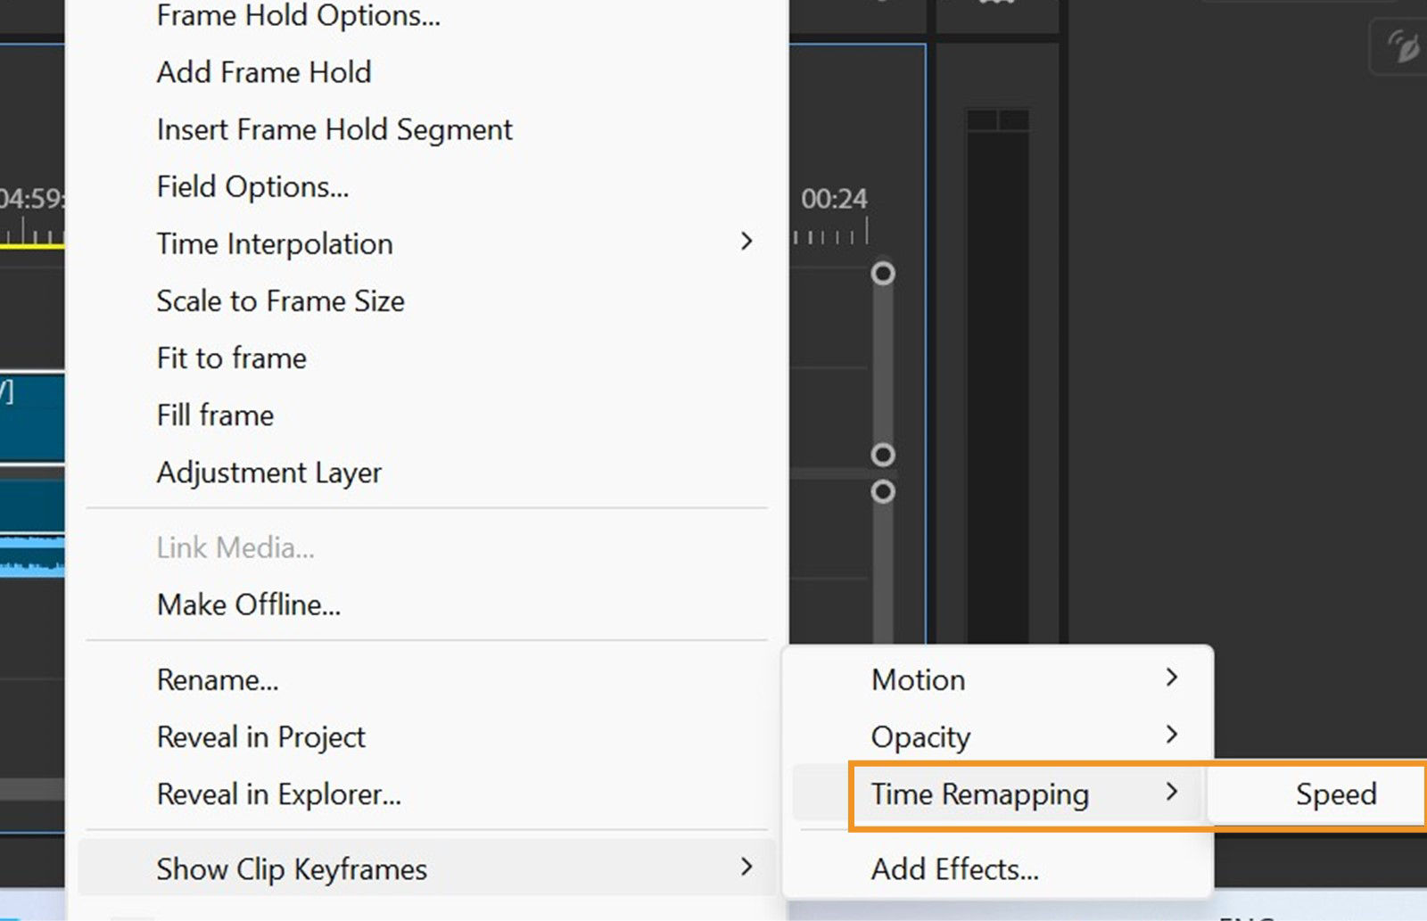Select Add Frame Hold
Screen dimensions: 1427x921
pos(264,72)
